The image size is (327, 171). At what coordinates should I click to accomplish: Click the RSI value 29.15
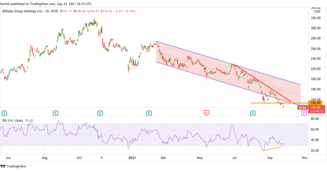[29, 120]
